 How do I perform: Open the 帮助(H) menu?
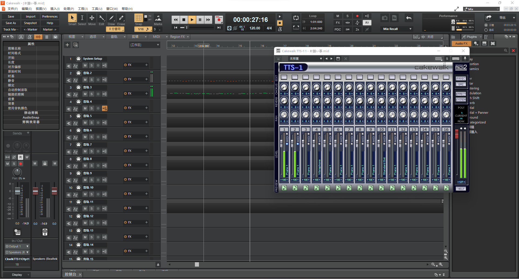[x=127, y=9]
